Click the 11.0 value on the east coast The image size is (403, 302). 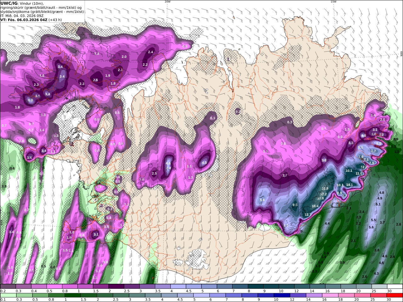[359, 173]
